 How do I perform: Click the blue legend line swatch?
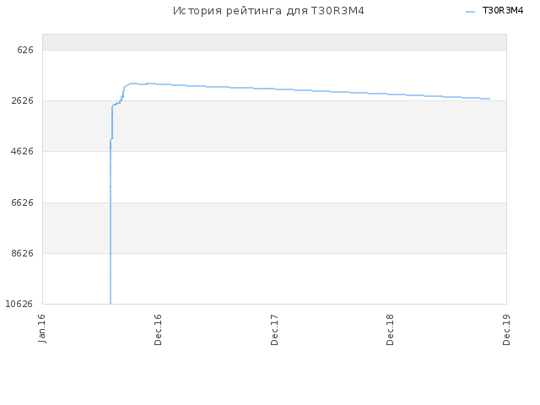tap(470, 11)
